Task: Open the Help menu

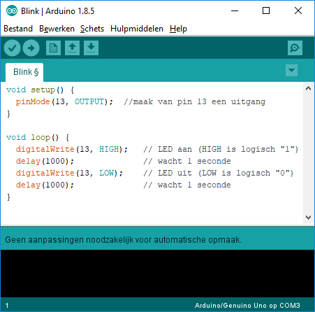Action: pyautogui.click(x=178, y=29)
